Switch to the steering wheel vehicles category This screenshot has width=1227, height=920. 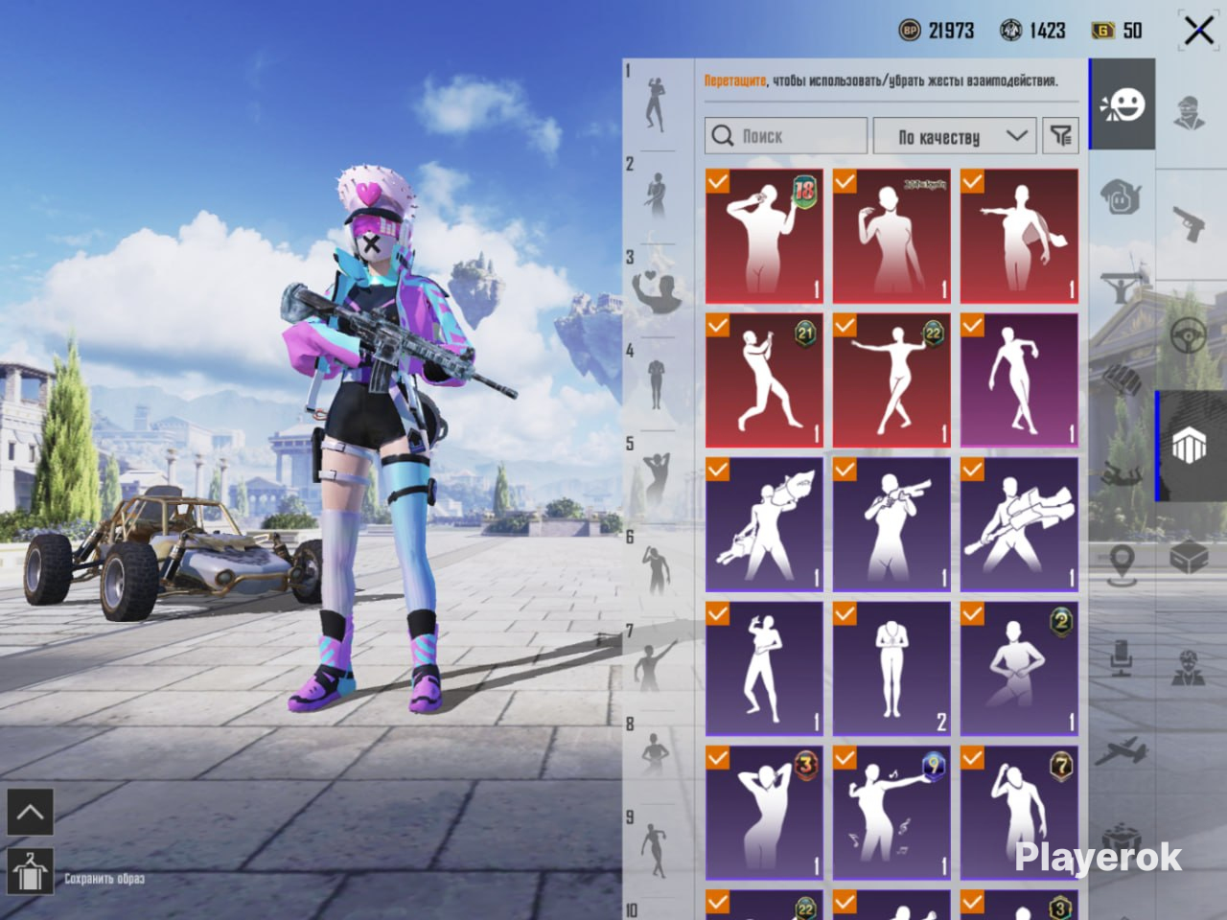tap(1191, 336)
